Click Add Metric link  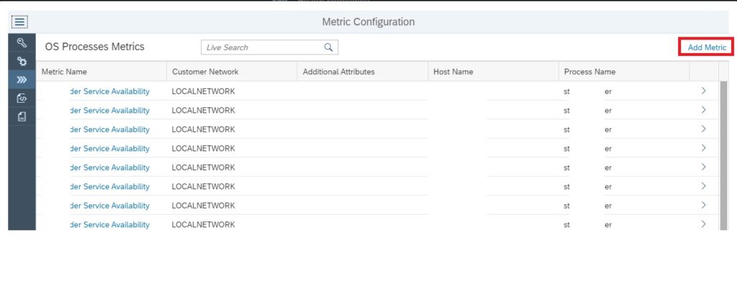click(x=707, y=47)
